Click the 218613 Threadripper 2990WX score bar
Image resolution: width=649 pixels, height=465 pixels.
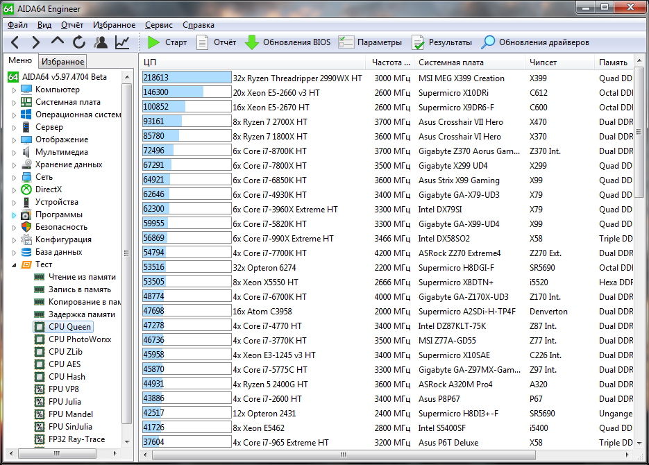(x=187, y=77)
